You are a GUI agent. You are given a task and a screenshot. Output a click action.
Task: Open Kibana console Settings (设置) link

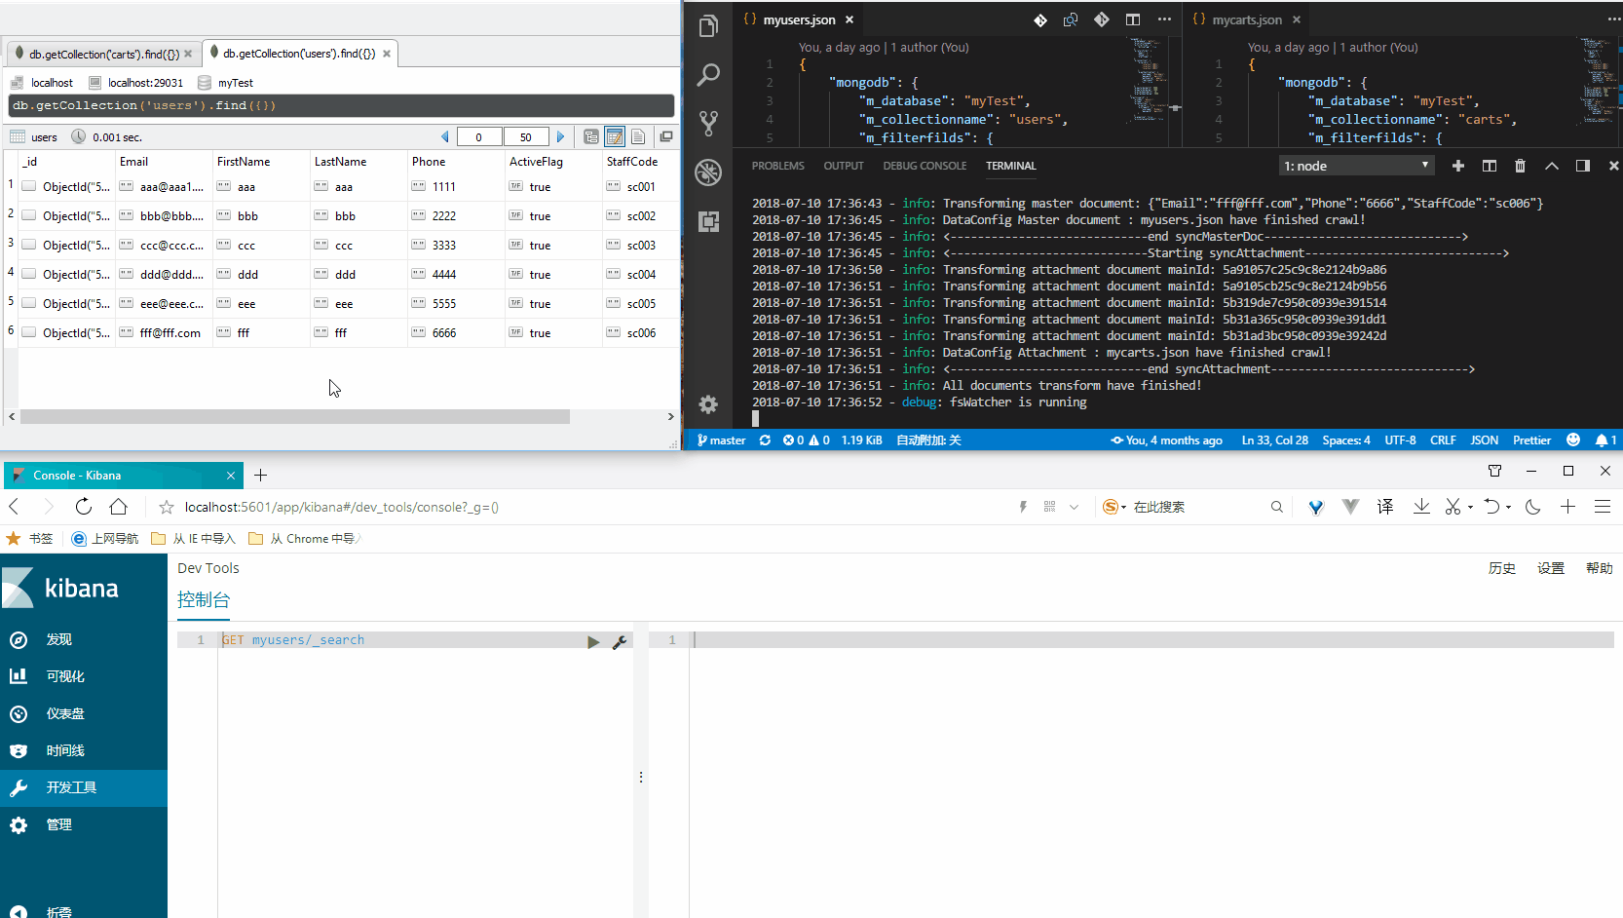(x=1550, y=568)
